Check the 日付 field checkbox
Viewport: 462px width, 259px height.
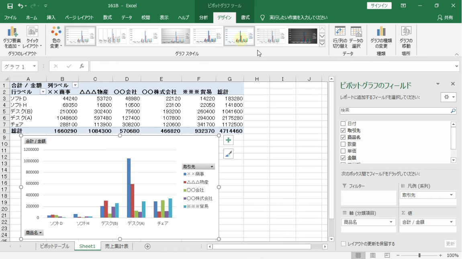click(x=343, y=124)
